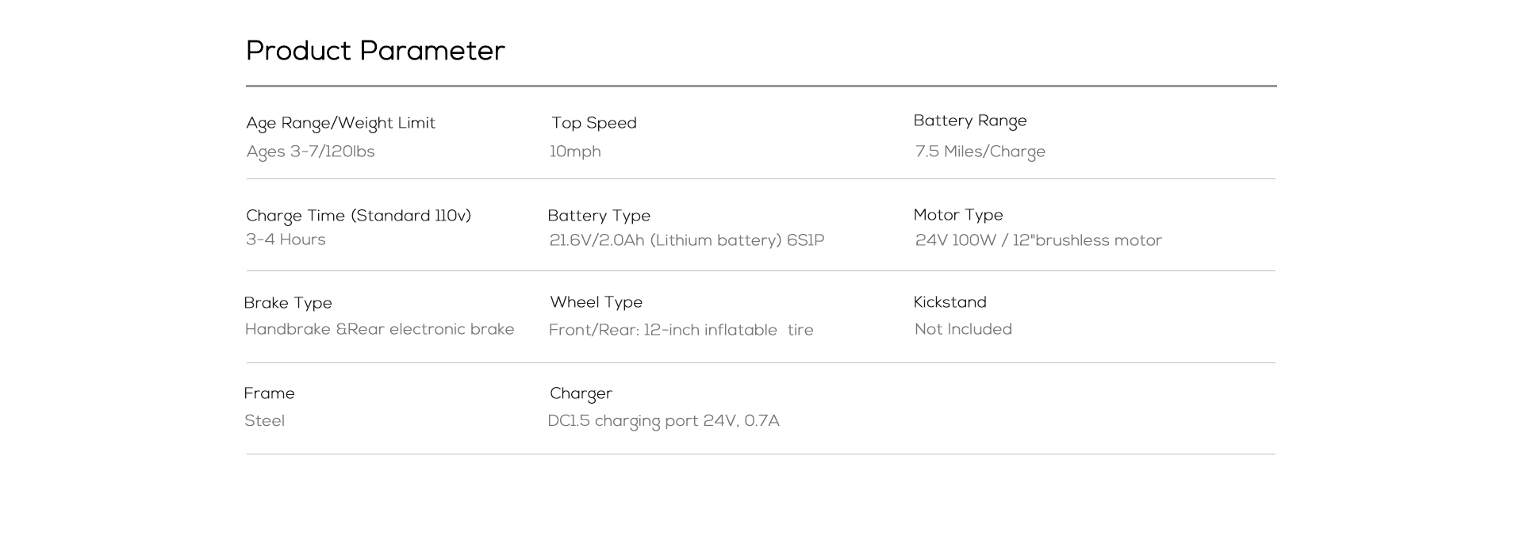Select the Age Range/Weight Limit label
This screenshot has height=552, width=1523.
pos(341,123)
